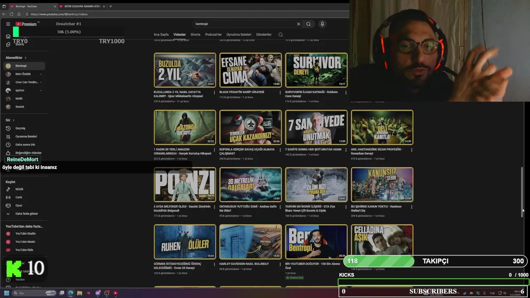This screenshot has height=298, width=530.
Task: Switch to the Ana Sayfa tab
Action: tap(161, 35)
